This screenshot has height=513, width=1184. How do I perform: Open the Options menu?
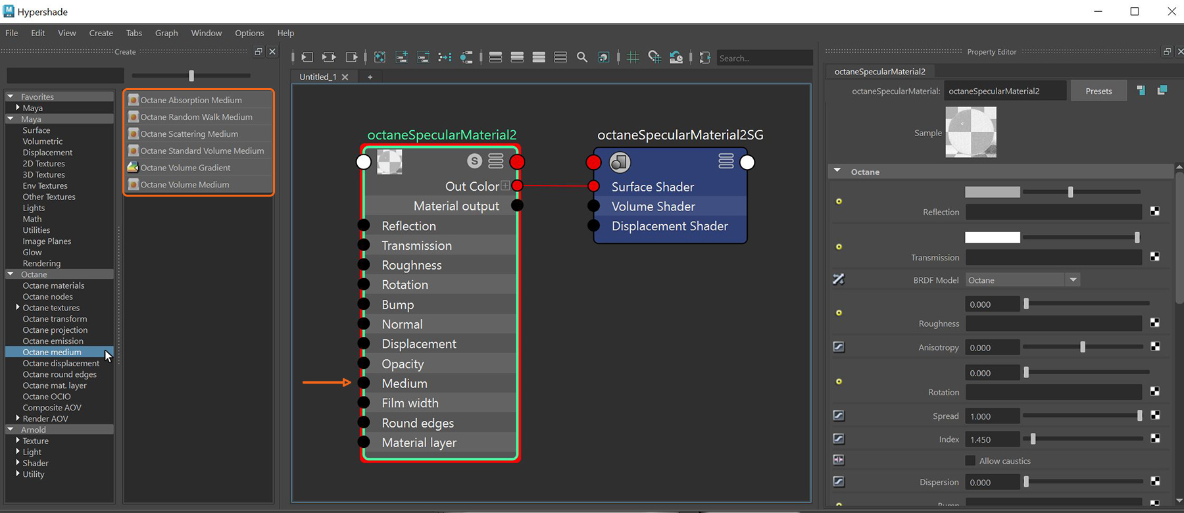(x=249, y=33)
